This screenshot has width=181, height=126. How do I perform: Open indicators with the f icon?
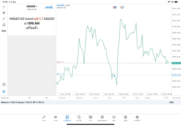point(4,19)
